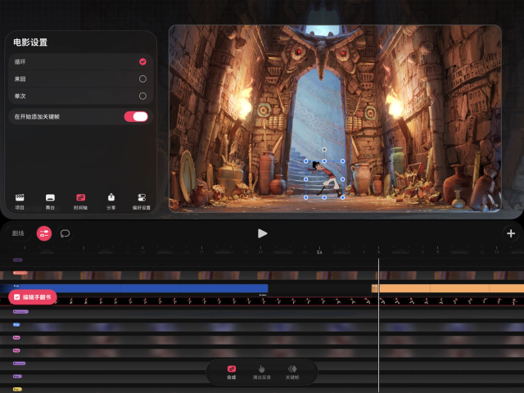Switch to 合成 (Compose) mode
The height and width of the screenshot is (393, 524).
click(232, 373)
